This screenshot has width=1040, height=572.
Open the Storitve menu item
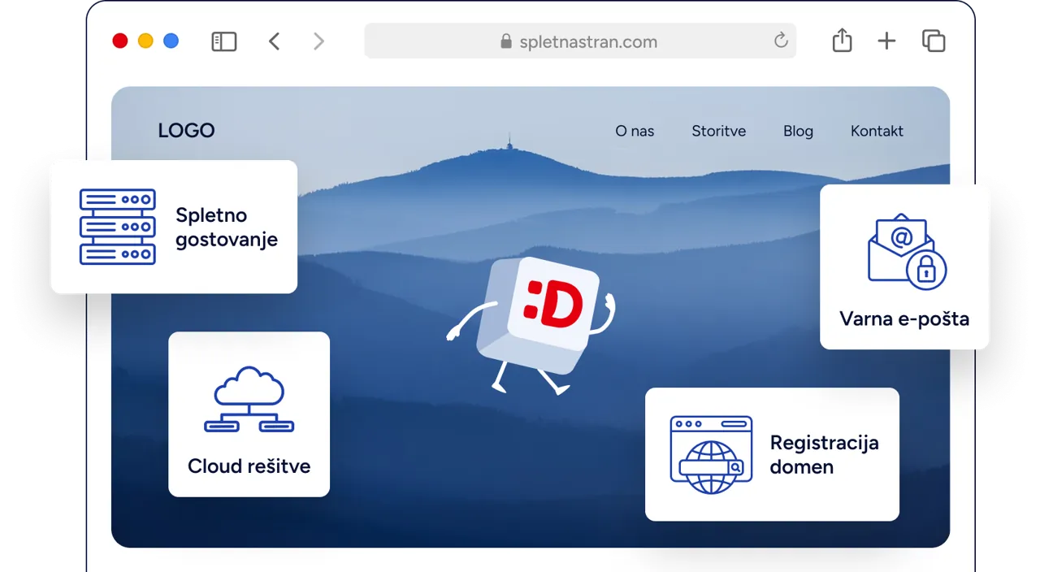719,131
